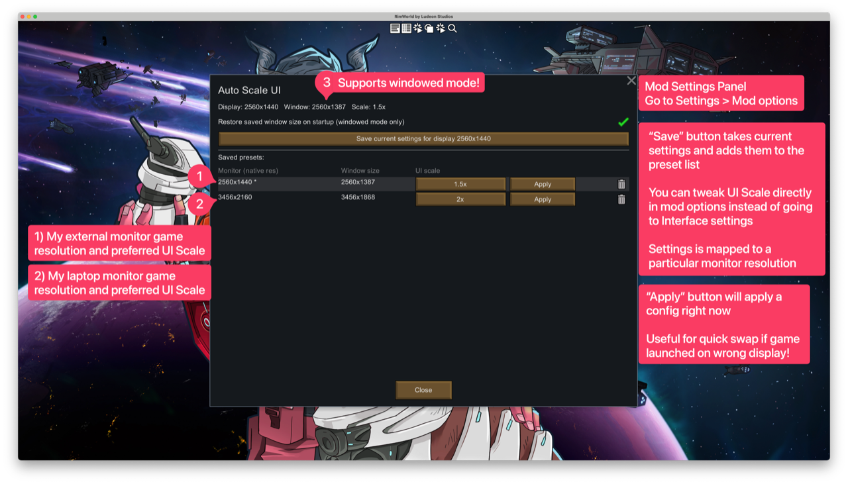This screenshot has width=848, height=484.
Task: Select the '3456x2160' monitor entry
Action: [235, 197]
